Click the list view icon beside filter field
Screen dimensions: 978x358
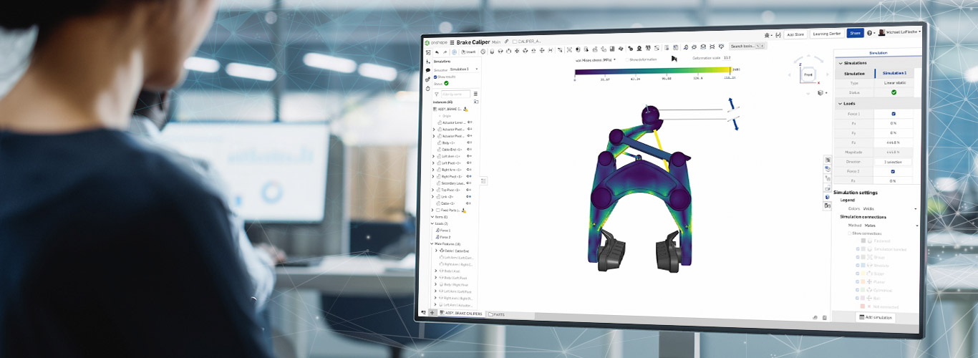pos(475,94)
